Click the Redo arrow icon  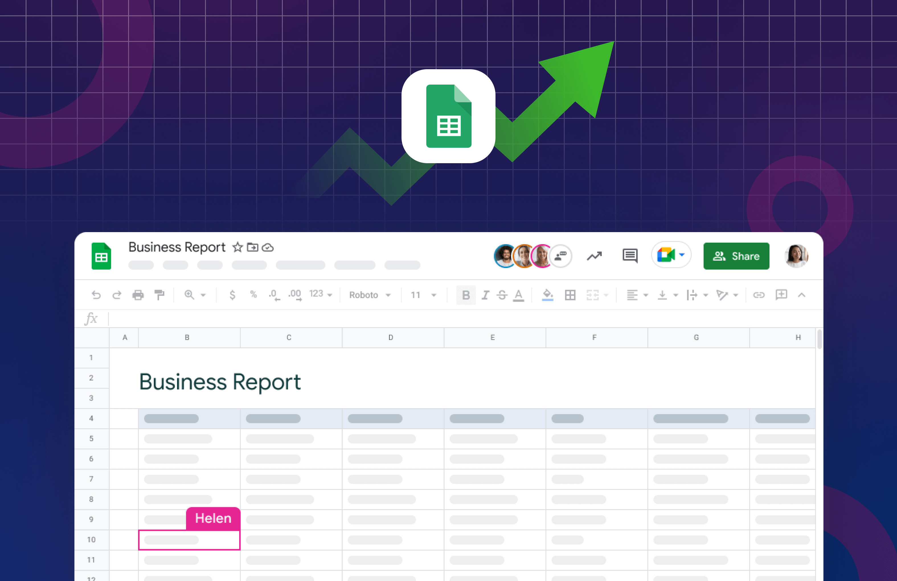[x=117, y=295]
